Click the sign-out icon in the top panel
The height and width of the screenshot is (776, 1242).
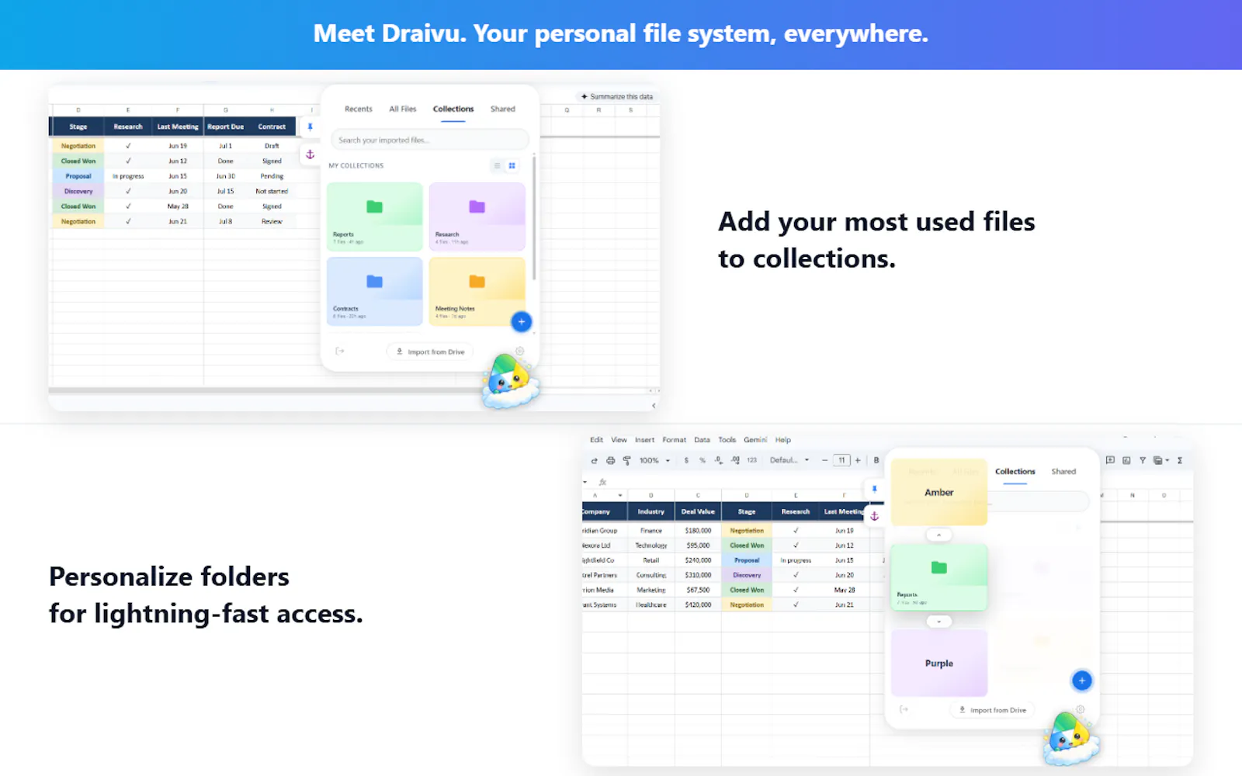(339, 352)
